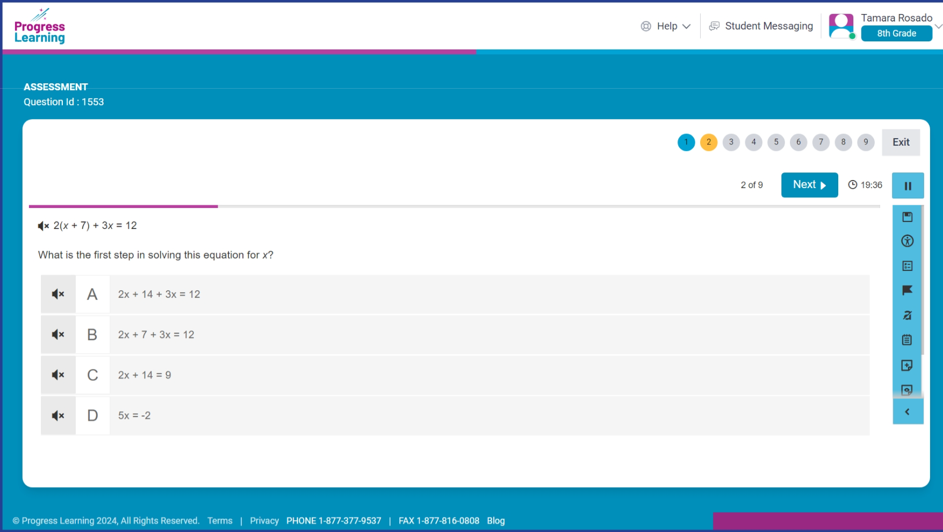This screenshot has height=532, width=943.
Task: Jump to question 5 bubble
Action: 776,142
